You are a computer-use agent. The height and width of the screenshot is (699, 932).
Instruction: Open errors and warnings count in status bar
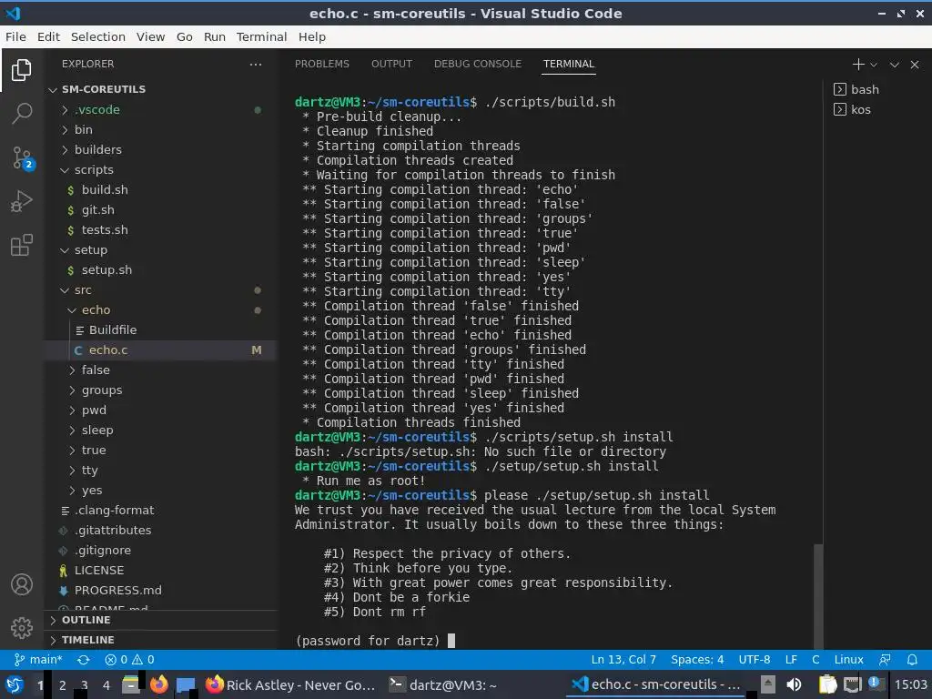pos(129,659)
